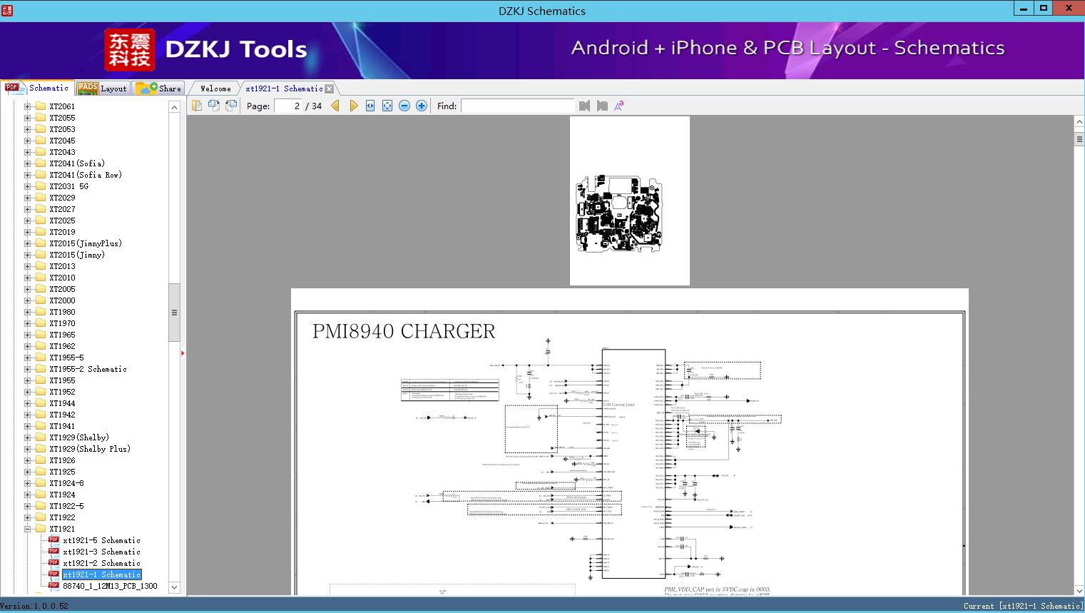The height and width of the screenshot is (613, 1085).
Task: Click the copy pages icon in toolbar
Action: [x=196, y=106]
